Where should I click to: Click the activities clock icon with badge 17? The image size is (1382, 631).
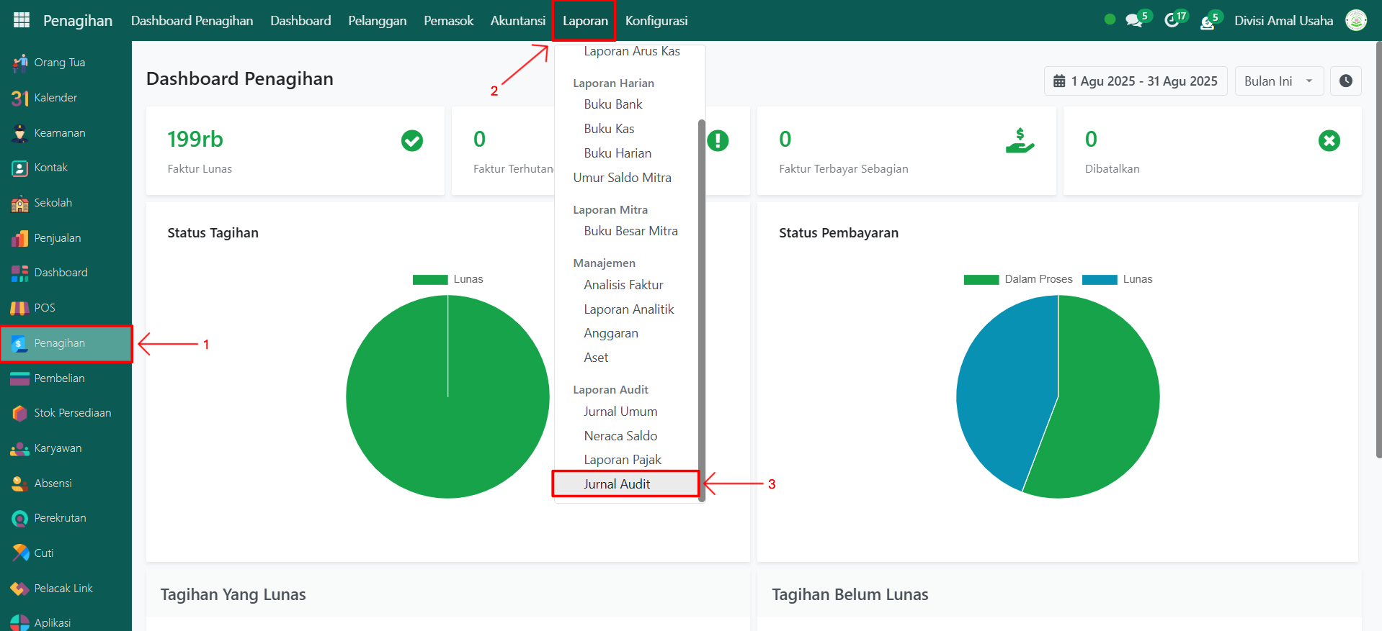[1172, 21]
